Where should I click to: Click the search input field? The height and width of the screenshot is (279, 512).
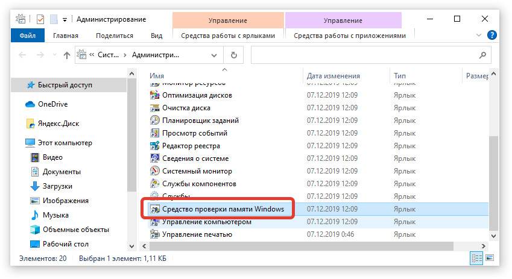click(368, 55)
